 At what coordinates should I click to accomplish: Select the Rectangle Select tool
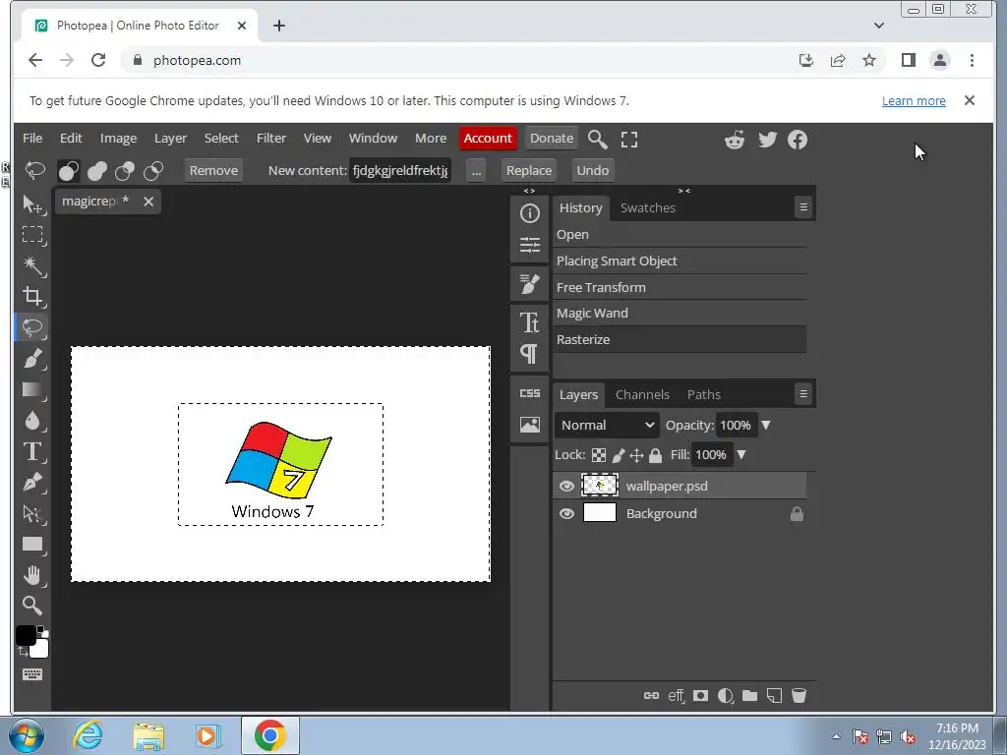(x=32, y=235)
